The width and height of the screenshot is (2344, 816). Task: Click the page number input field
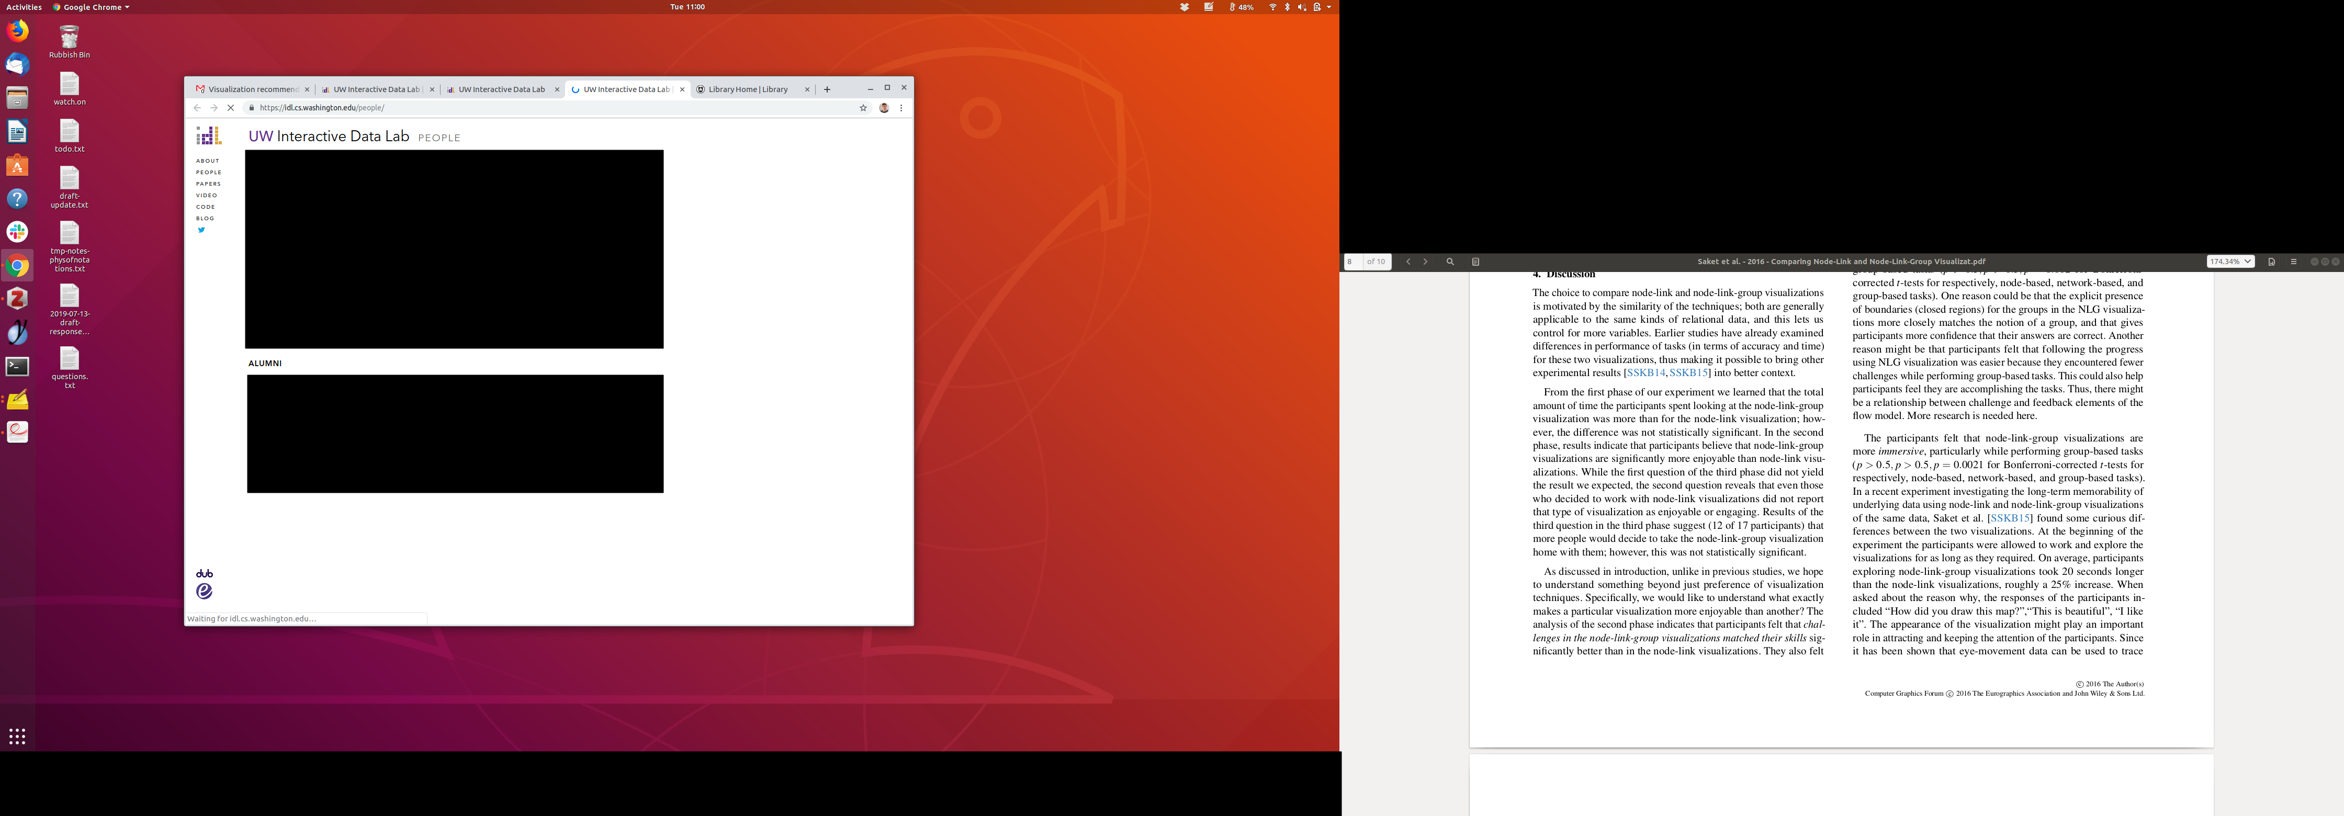point(1353,262)
